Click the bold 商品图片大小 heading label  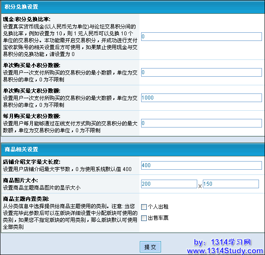(x=20, y=180)
